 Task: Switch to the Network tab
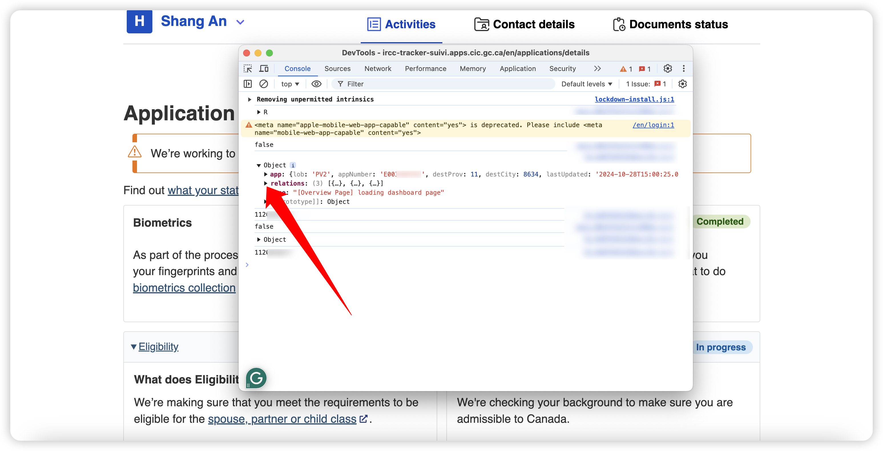[x=378, y=68]
